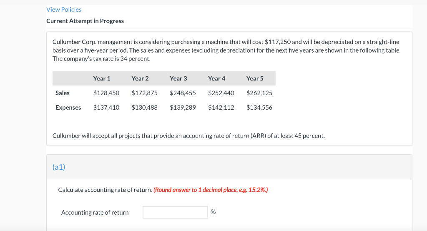Select the (a1) section header
This screenshot has height=231, width=427.
point(59,167)
